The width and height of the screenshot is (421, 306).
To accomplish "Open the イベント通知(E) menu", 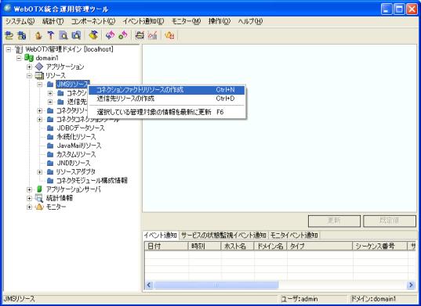I will (143, 21).
